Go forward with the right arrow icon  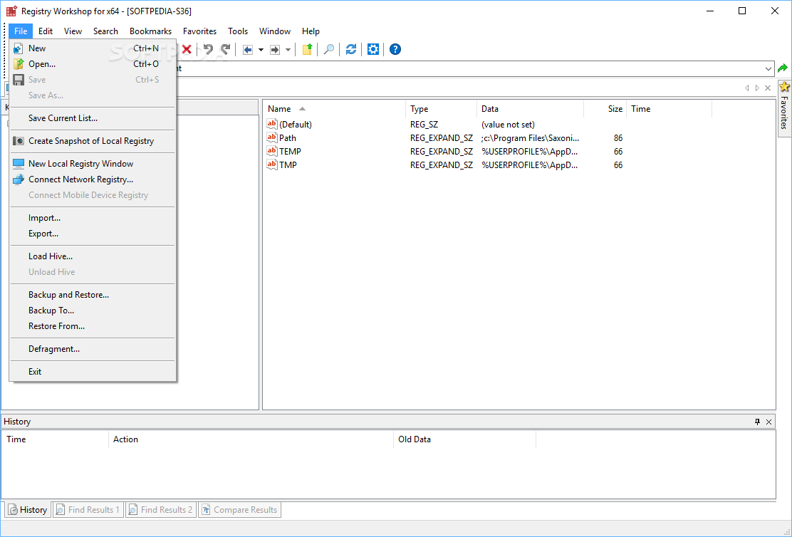275,50
